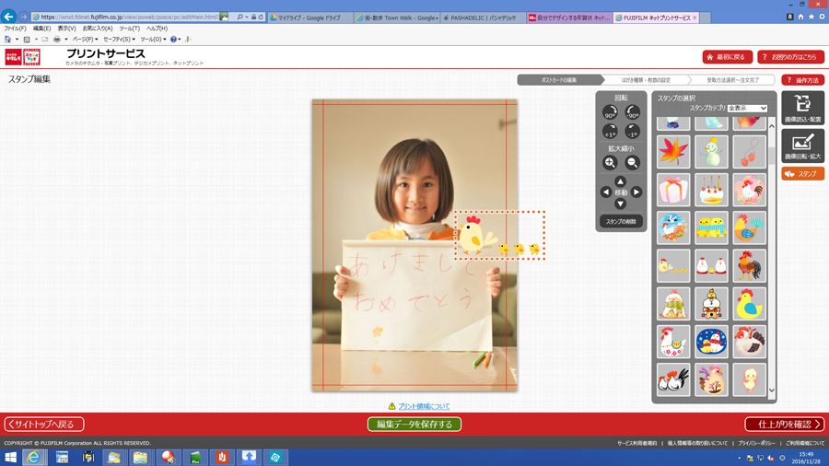Switch to the PASHADELIC browser tab
Screen dimensions: 829x466
[x=483, y=17]
